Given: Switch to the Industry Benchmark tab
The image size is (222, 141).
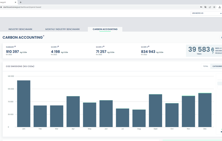Looking at the screenshot, I should pyautogui.click(x=20, y=29).
